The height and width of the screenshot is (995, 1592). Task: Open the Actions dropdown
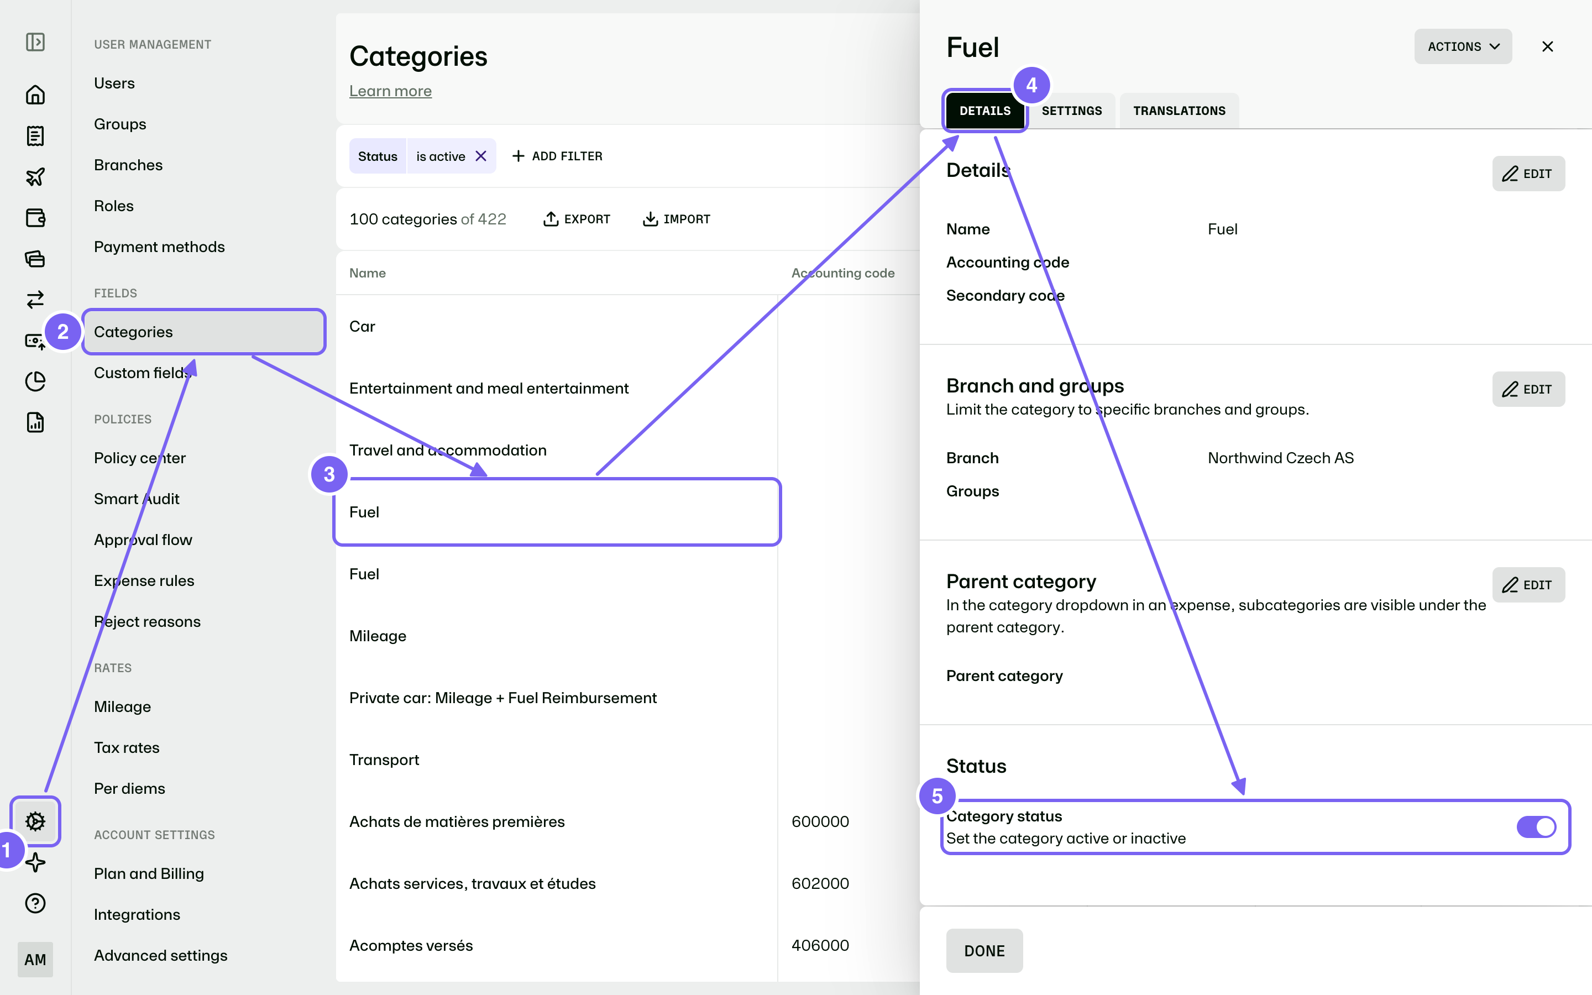point(1463,47)
